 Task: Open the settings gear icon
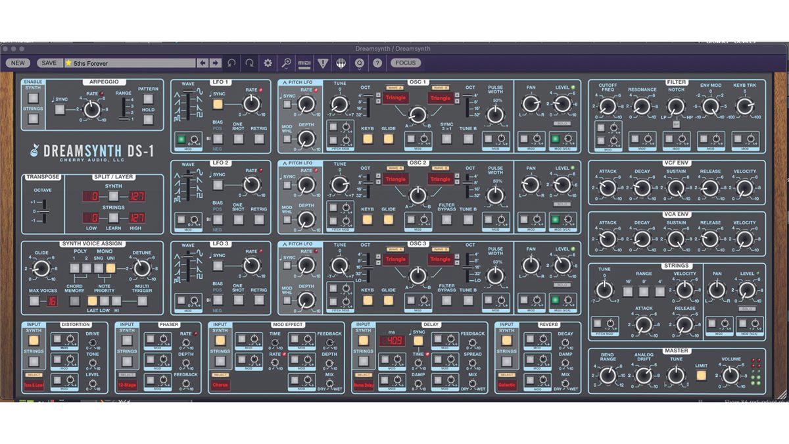coord(268,62)
